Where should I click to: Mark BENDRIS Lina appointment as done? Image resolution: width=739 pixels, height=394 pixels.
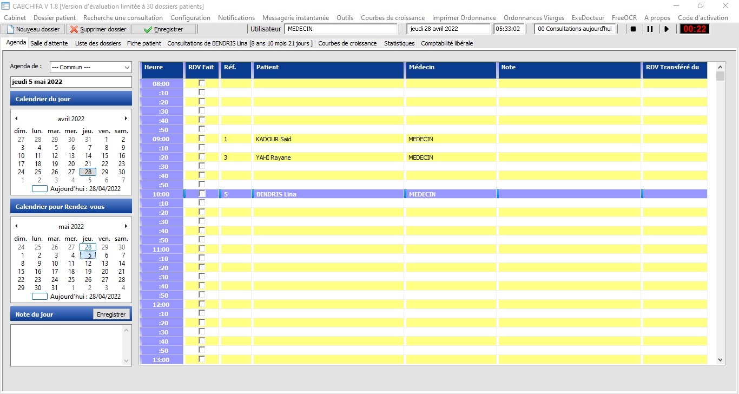click(x=202, y=194)
